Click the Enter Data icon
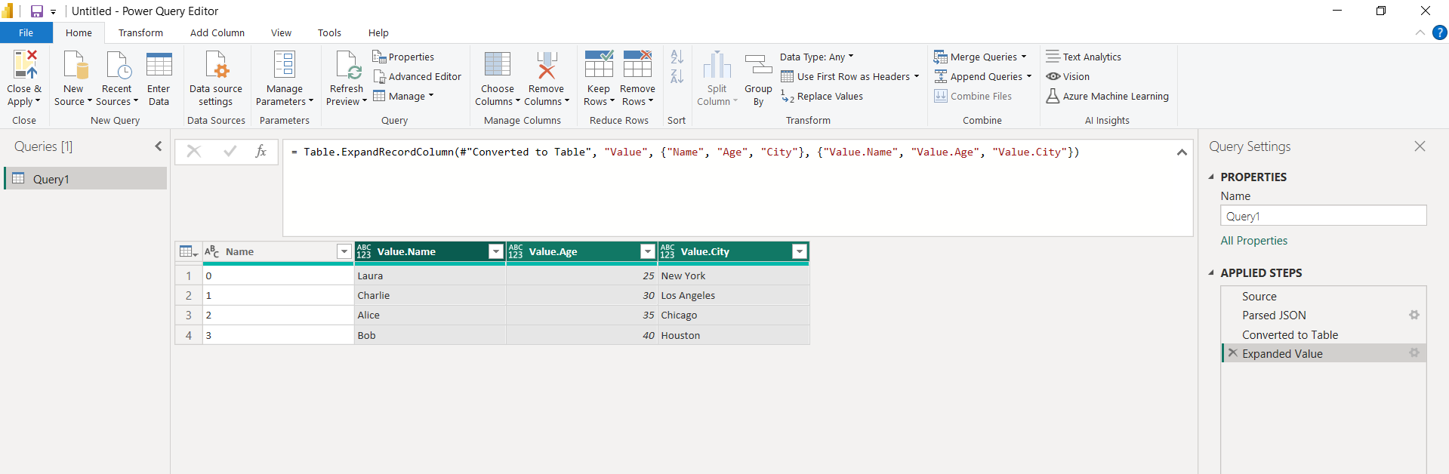The height and width of the screenshot is (474, 1449). 159,65
